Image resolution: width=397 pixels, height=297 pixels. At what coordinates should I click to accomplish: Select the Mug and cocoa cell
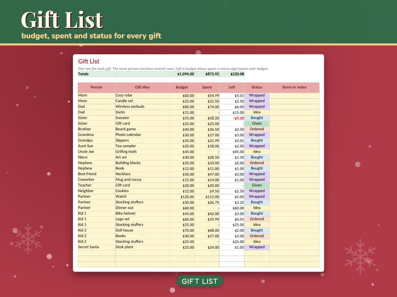(x=142, y=180)
